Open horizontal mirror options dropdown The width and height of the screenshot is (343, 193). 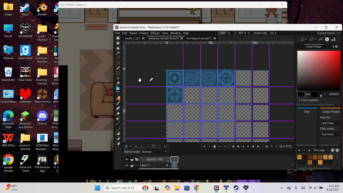click(x=306, y=39)
